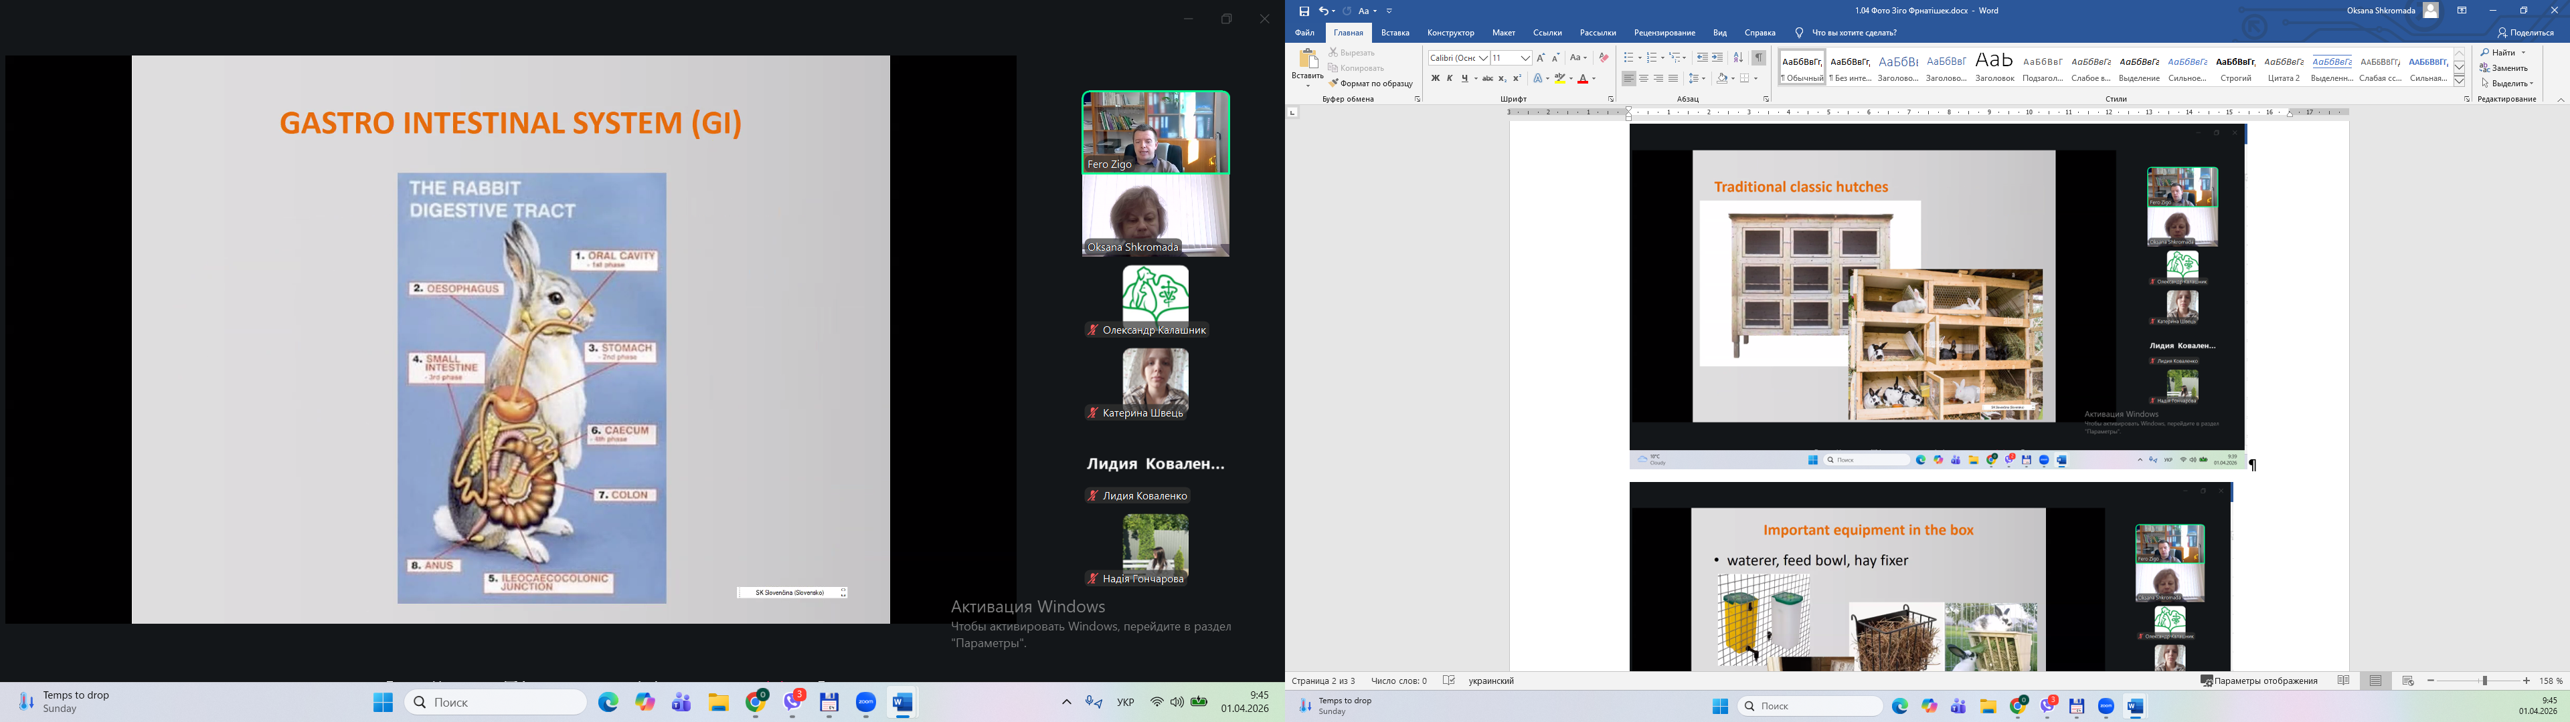Open the Calibri font name dropdown
This screenshot has height=722, width=2570.
click(x=1484, y=58)
